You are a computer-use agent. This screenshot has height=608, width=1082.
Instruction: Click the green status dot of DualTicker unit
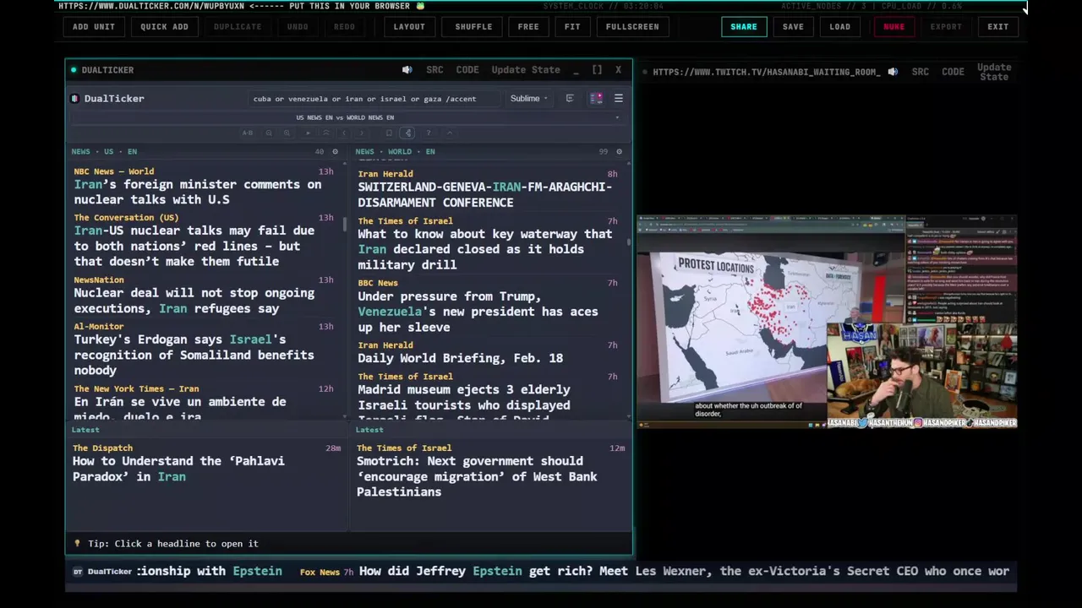pyautogui.click(x=74, y=70)
